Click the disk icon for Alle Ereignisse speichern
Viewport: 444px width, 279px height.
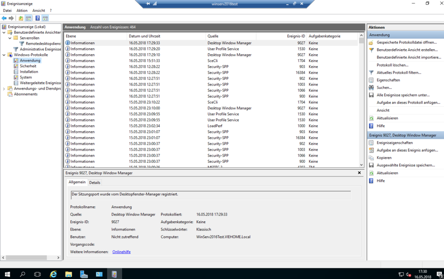click(x=371, y=95)
